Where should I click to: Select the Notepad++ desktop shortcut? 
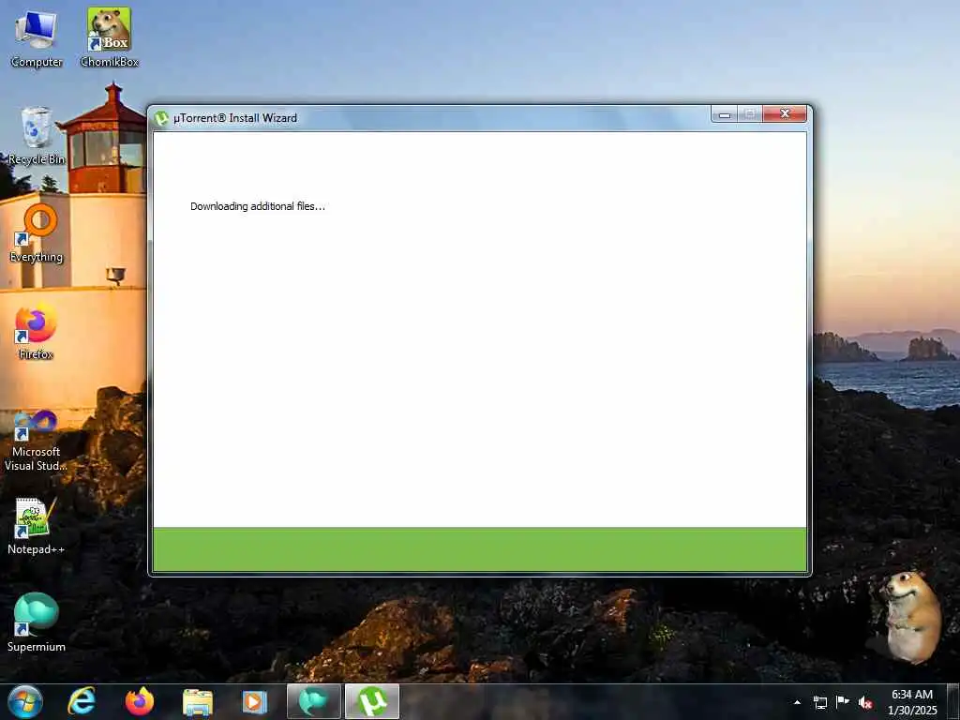coord(37,527)
